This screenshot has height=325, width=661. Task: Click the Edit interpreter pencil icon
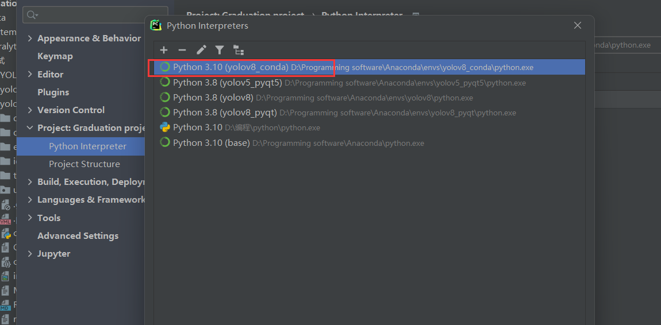(201, 51)
